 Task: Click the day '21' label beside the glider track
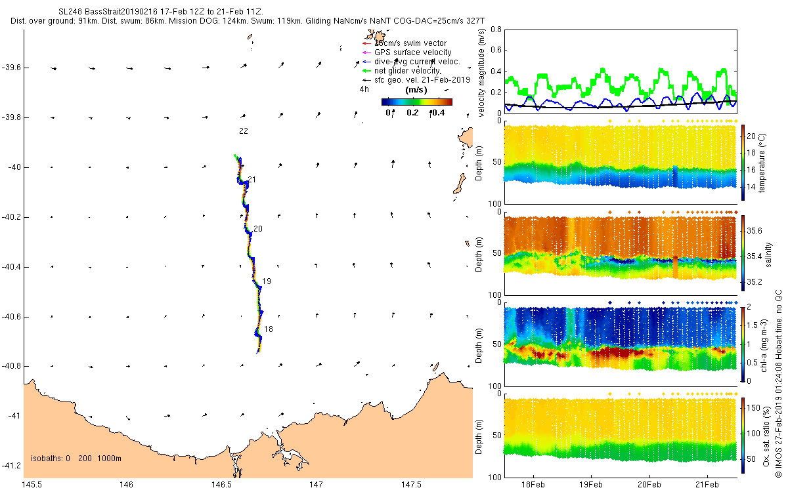252,180
